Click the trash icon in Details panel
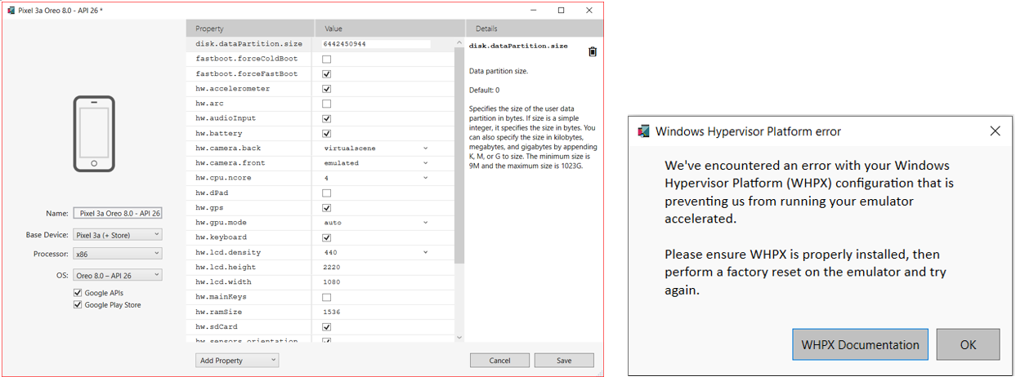Image resolution: width=1016 pixels, height=381 pixels. [593, 51]
